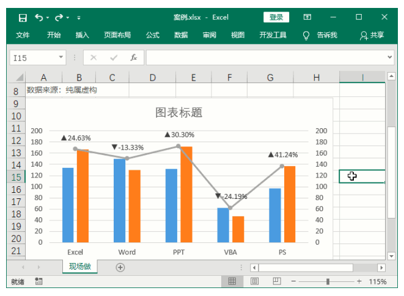
Task: Click the 共享 share button
Action: pyautogui.click(x=372, y=35)
